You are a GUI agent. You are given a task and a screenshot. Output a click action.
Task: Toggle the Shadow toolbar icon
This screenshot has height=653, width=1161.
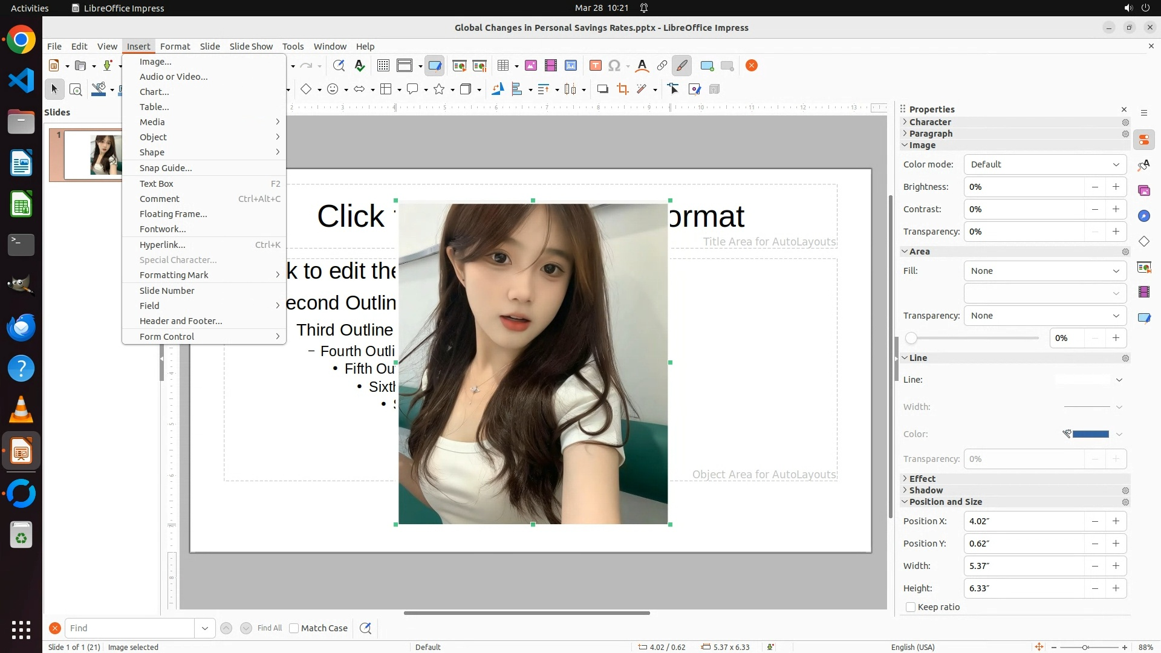[x=602, y=89]
